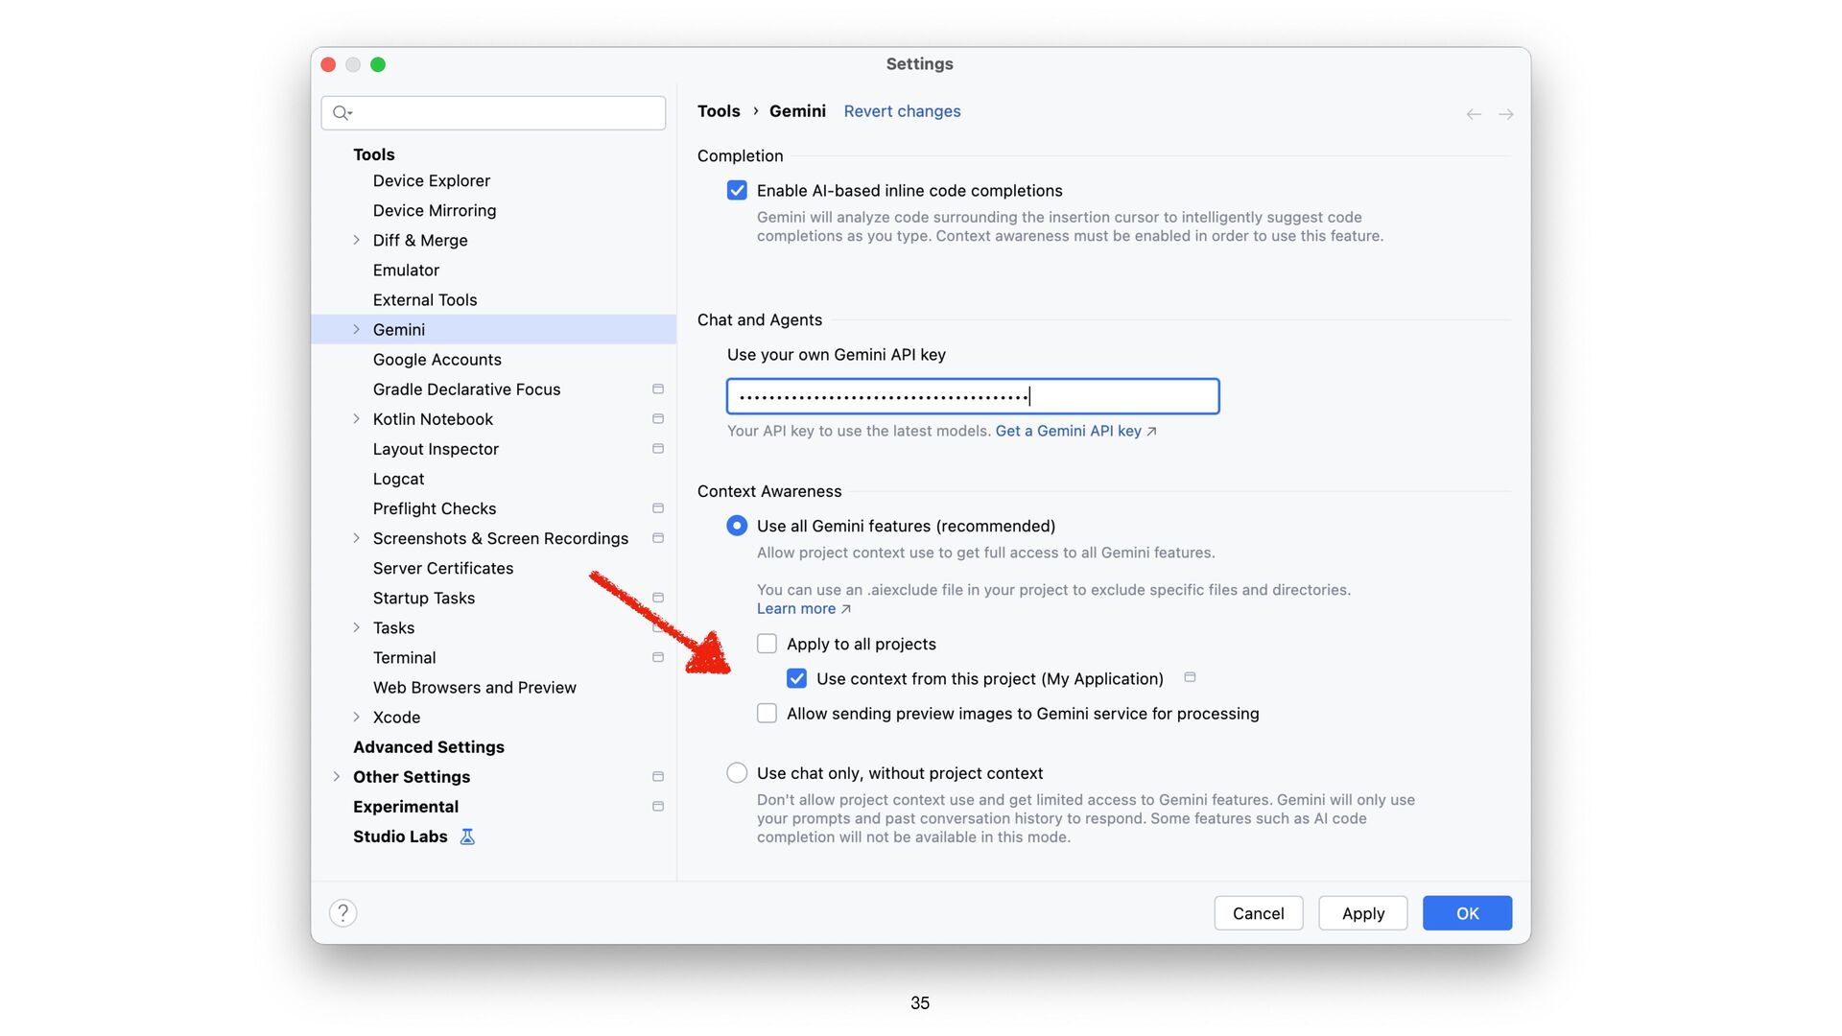Click project-level icon beside Terminal
The height and width of the screenshot is (1036, 1842).
tap(658, 657)
